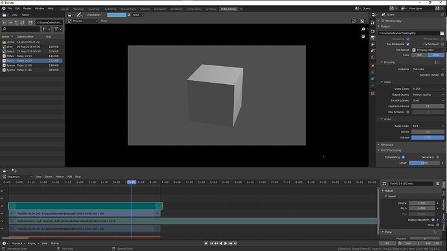Play the animation forward
This screenshot has height=251, width=447.
pos(225,243)
